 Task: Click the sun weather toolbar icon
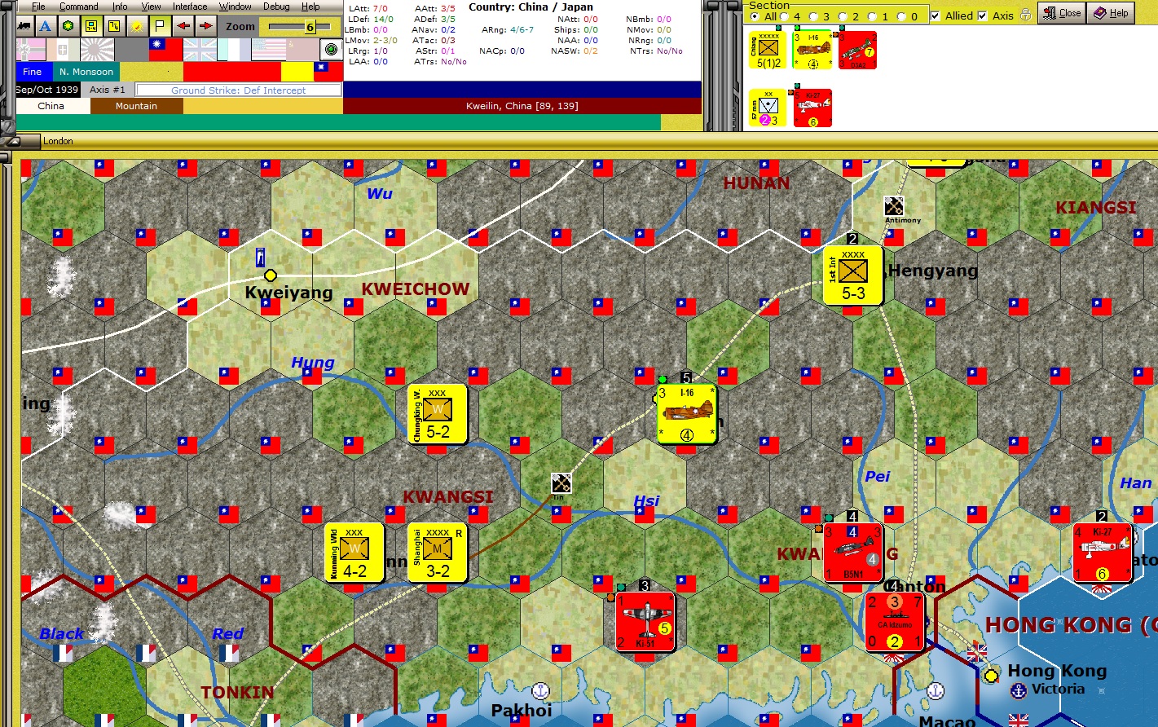137,26
